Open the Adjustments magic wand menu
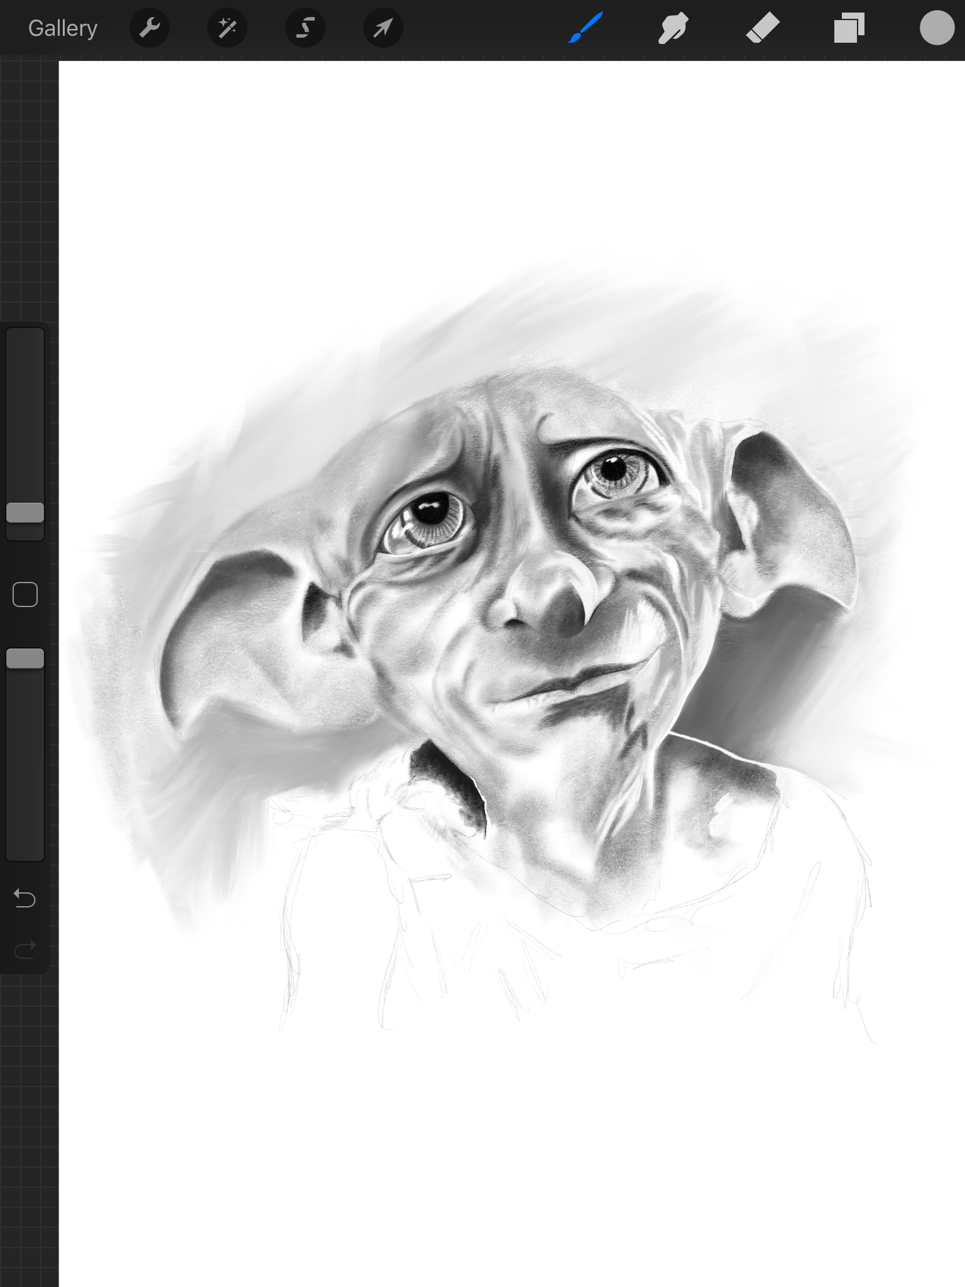The image size is (965, 1287). pyautogui.click(x=227, y=28)
